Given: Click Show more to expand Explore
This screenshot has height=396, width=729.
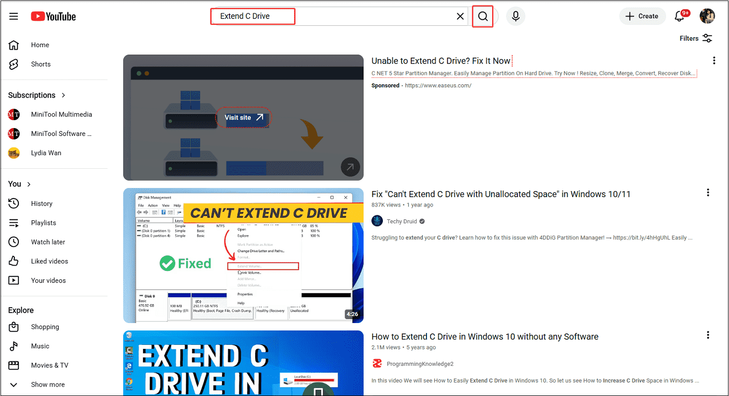Looking at the screenshot, I should tap(47, 384).
